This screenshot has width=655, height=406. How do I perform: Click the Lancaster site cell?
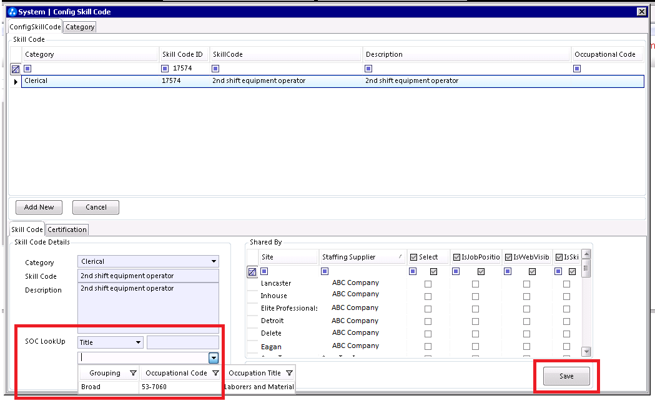coord(288,283)
